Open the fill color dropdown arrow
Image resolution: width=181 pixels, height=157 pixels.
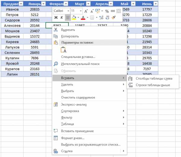(x=78, y=18)
